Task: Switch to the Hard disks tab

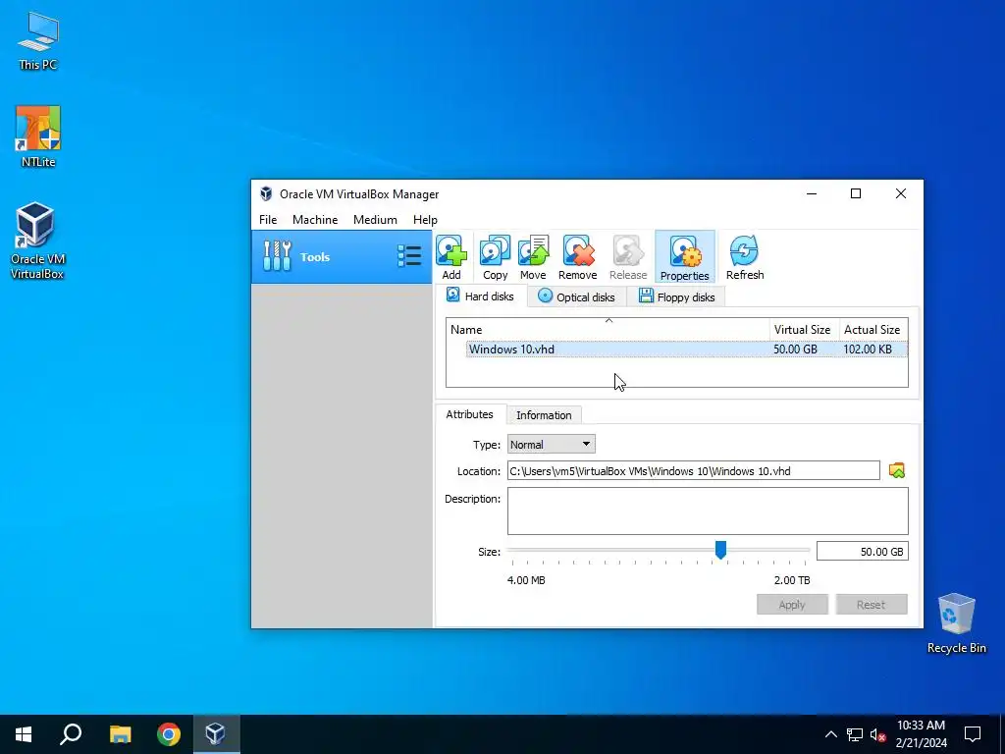Action: 481,296
